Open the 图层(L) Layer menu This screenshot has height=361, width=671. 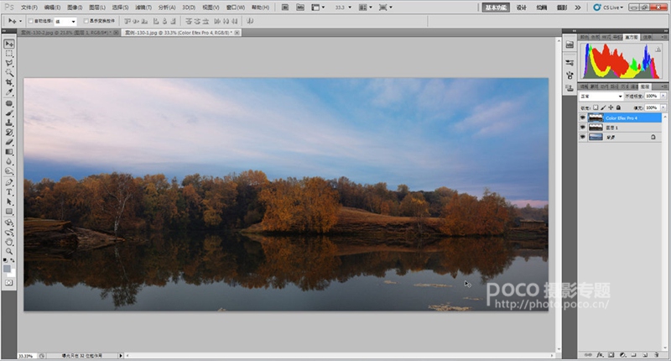tap(97, 8)
